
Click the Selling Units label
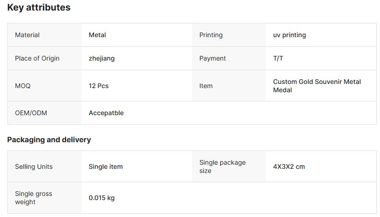pyautogui.click(x=34, y=167)
